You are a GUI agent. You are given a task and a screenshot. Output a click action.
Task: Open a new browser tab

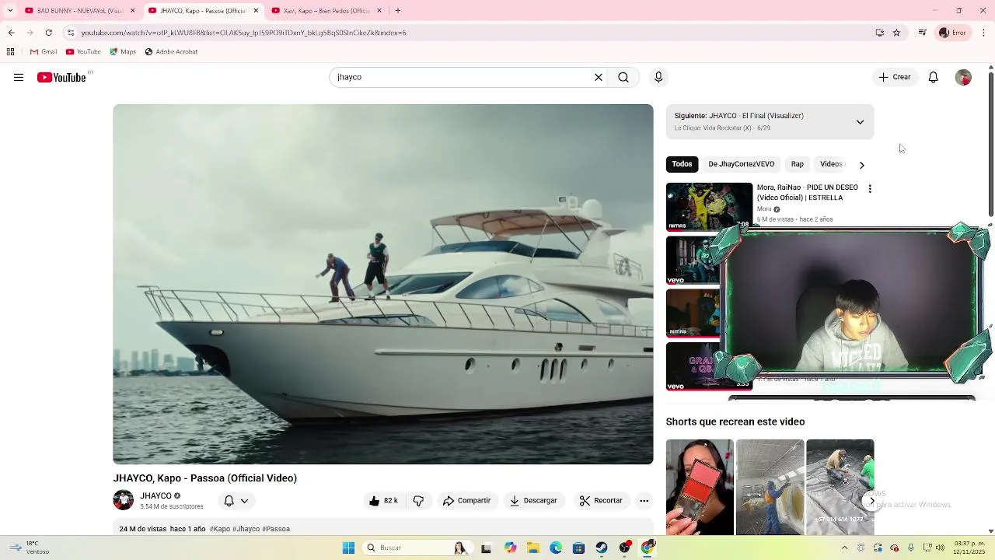click(398, 11)
